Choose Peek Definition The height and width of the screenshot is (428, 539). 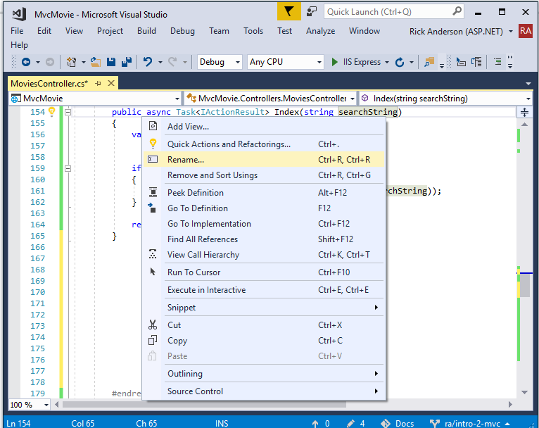pyautogui.click(x=264, y=192)
